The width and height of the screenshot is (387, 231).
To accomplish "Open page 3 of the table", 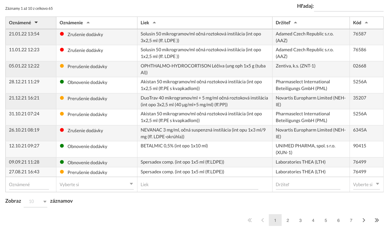I will coord(300,220).
